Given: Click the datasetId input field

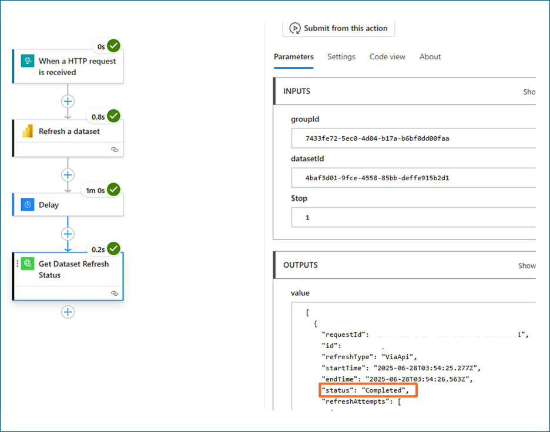Looking at the screenshot, I should point(414,178).
